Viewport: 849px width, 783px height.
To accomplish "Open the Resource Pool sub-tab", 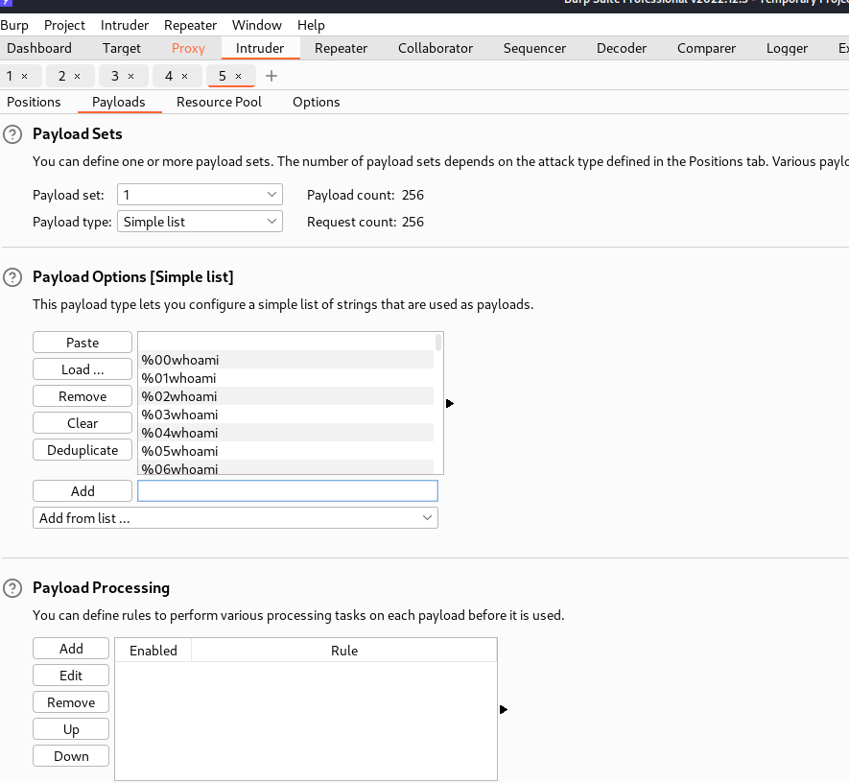I will [219, 102].
